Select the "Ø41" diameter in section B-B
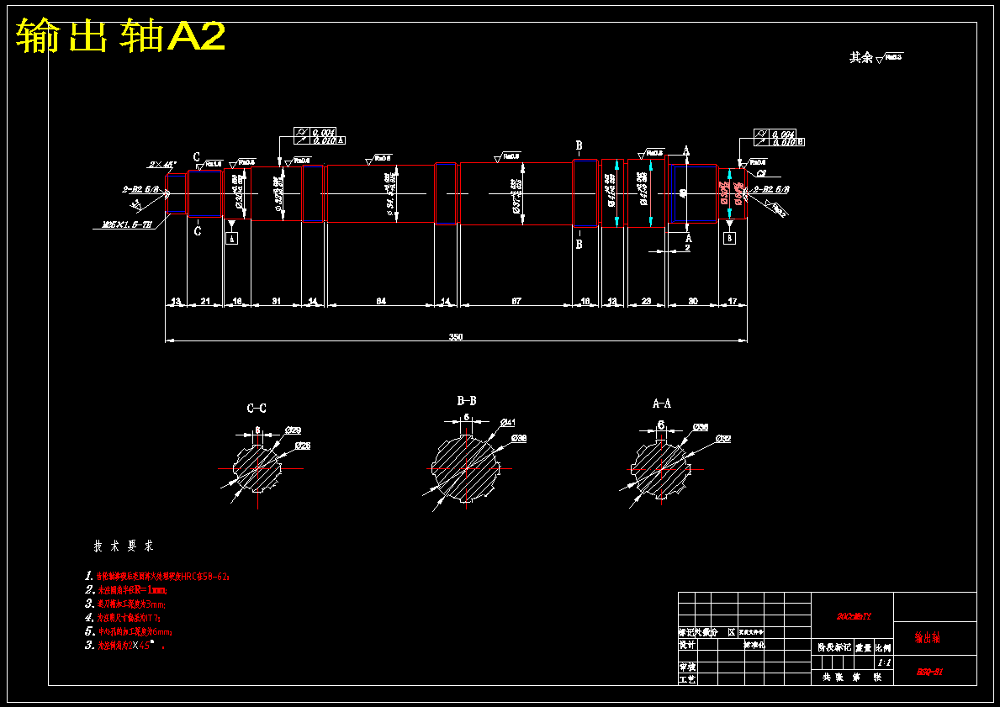This screenshot has width=1000, height=707. pos(508,422)
